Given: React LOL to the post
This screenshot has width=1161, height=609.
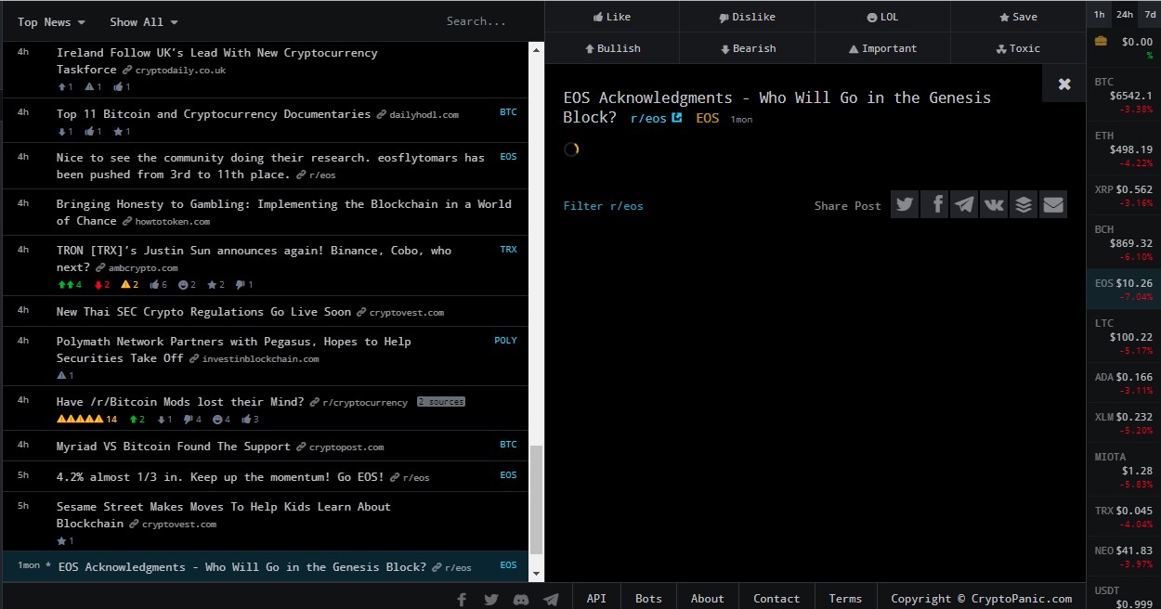Looking at the screenshot, I should [883, 17].
